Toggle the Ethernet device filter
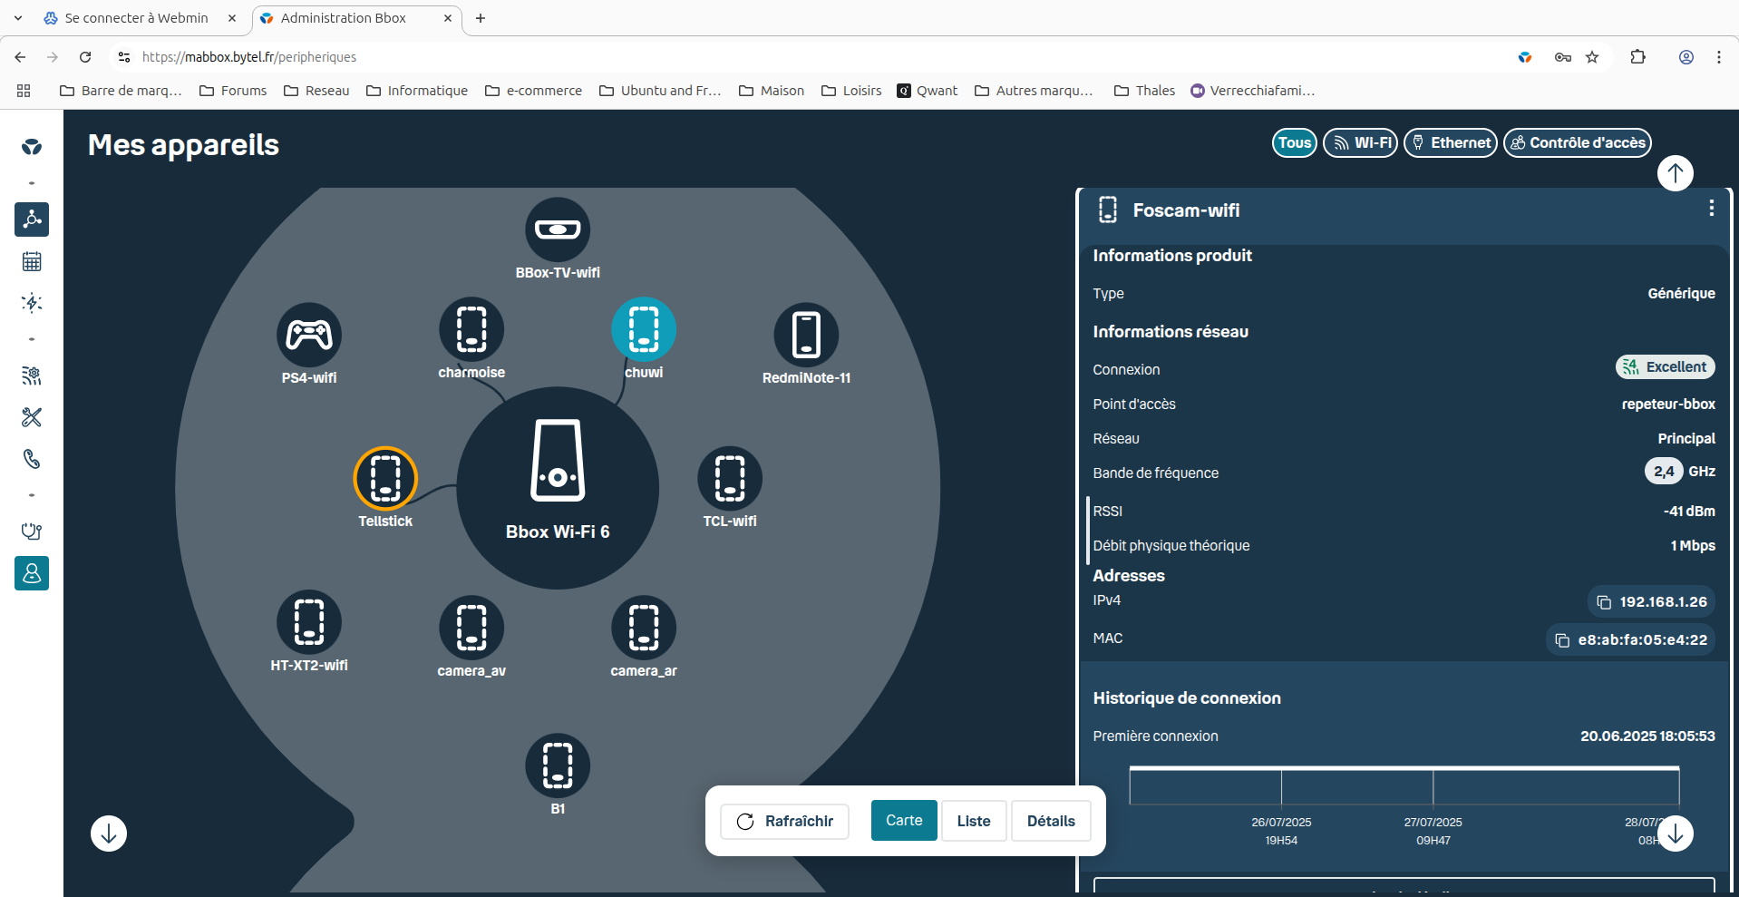This screenshot has height=897, width=1739. 1451,142
